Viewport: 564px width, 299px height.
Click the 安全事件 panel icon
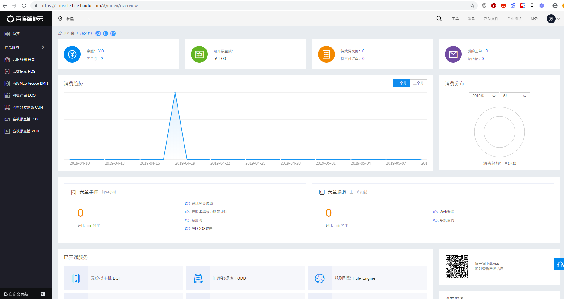pyautogui.click(x=74, y=192)
